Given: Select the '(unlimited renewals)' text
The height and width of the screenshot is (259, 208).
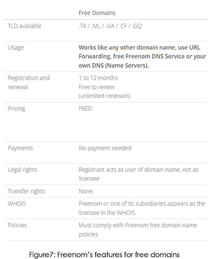Looking at the screenshot, I should pyautogui.click(x=104, y=96).
